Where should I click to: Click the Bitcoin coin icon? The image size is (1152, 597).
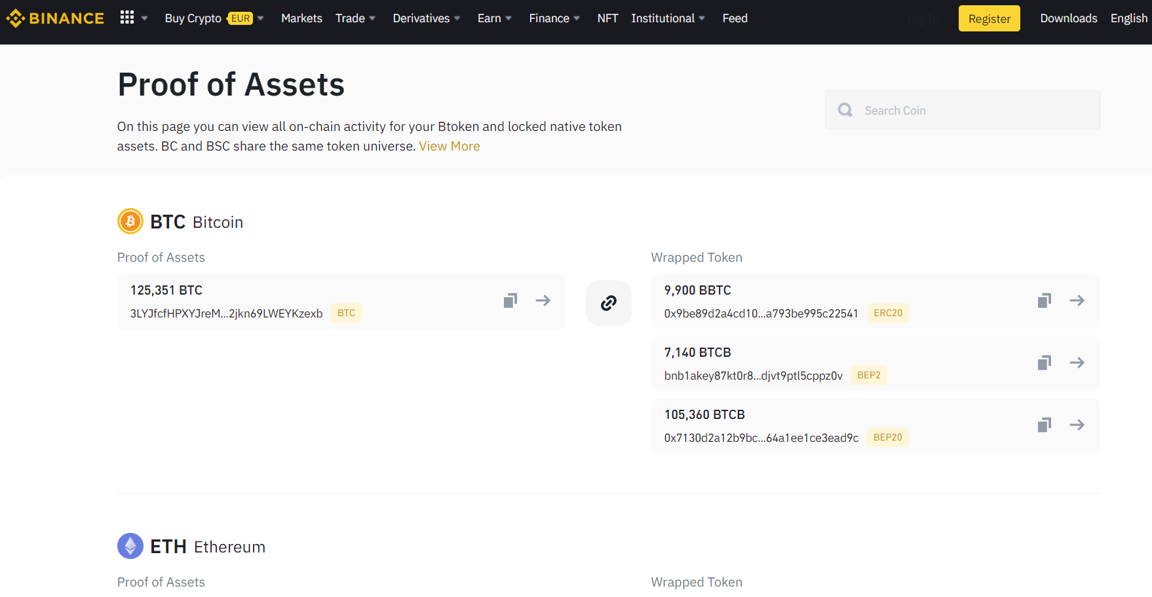click(x=130, y=221)
